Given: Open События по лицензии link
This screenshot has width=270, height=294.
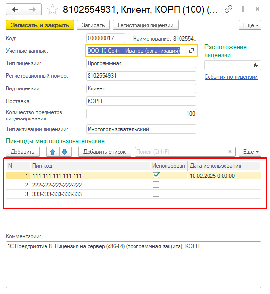Looking at the screenshot, I should click(231, 77).
